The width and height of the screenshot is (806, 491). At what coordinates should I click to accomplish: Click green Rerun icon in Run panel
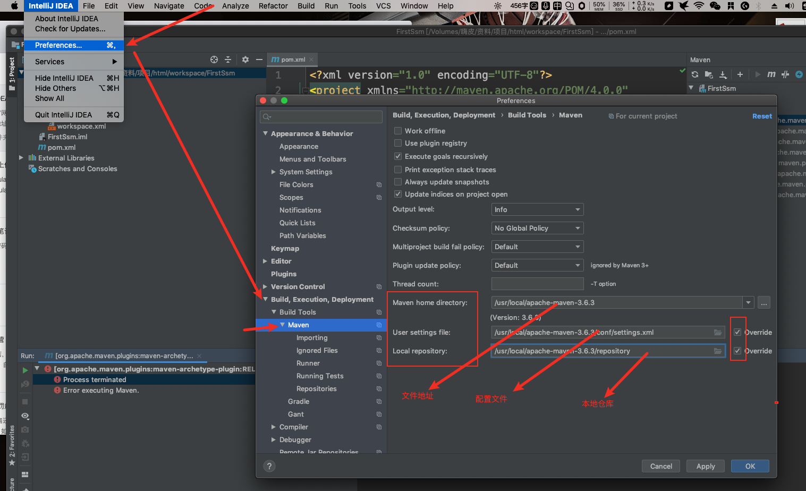pyautogui.click(x=25, y=370)
